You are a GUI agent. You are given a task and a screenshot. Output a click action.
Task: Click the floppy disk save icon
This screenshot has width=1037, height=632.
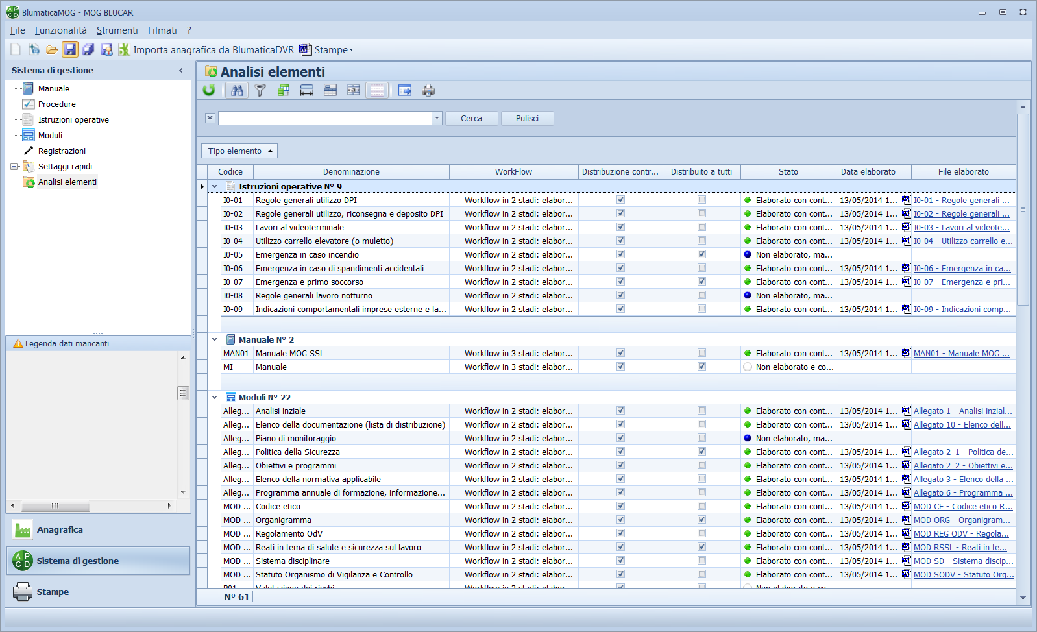pyautogui.click(x=70, y=49)
